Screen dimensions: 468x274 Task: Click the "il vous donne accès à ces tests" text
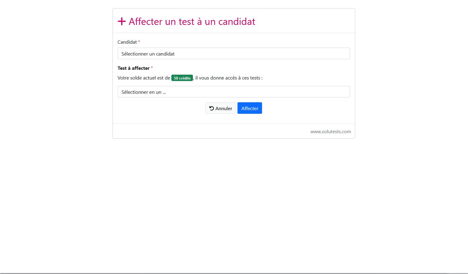(x=227, y=78)
